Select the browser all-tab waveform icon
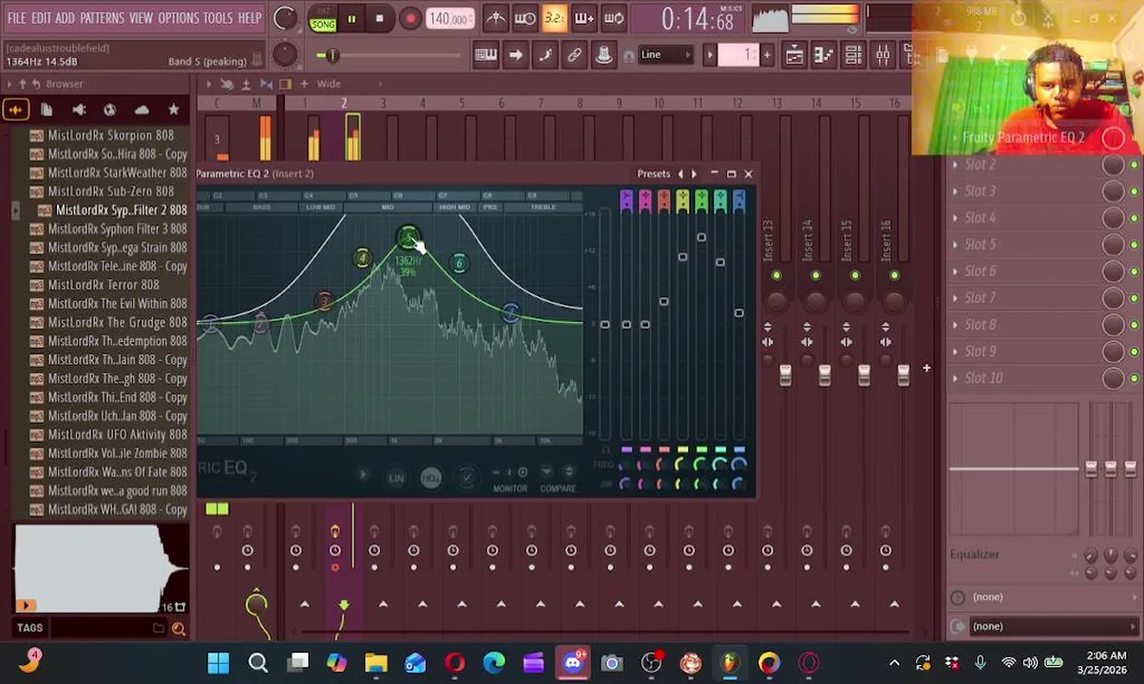 [15, 110]
